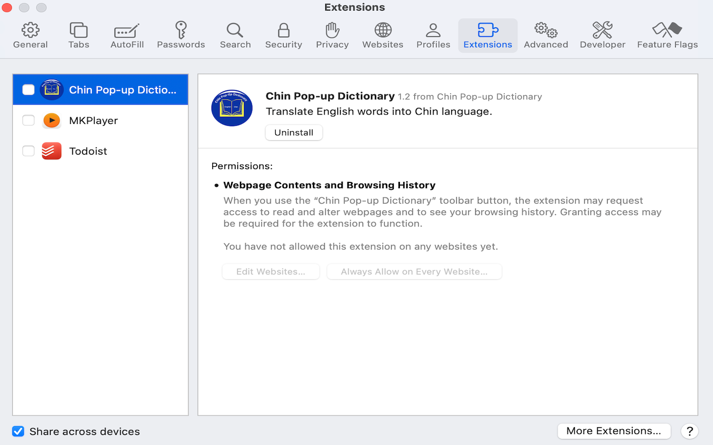Switch to the Tabs preferences pane
Screen dimensions: 713x445
(79, 36)
